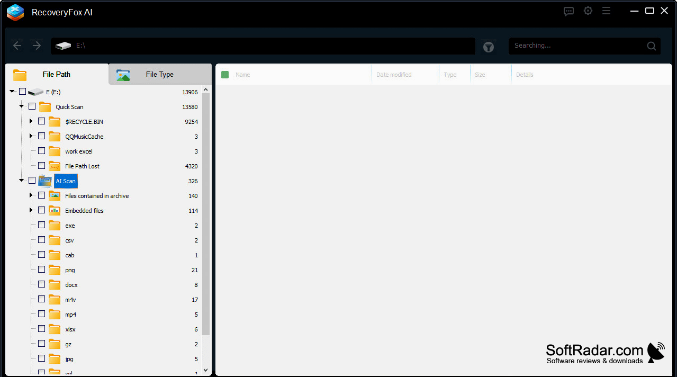The height and width of the screenshot is (377, 677).
Task: Open the hamburger menu in title bar
Action: [x=607, y=11]
